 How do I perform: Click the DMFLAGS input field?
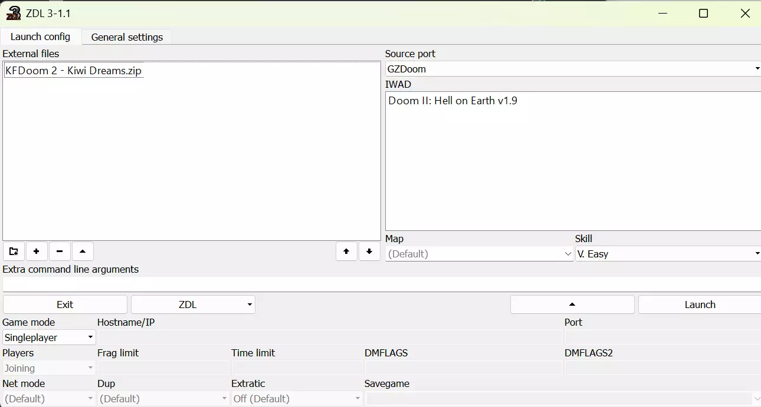(464, 368)
